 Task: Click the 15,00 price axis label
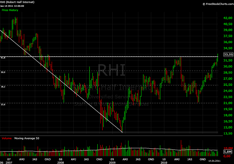(228, 127)
